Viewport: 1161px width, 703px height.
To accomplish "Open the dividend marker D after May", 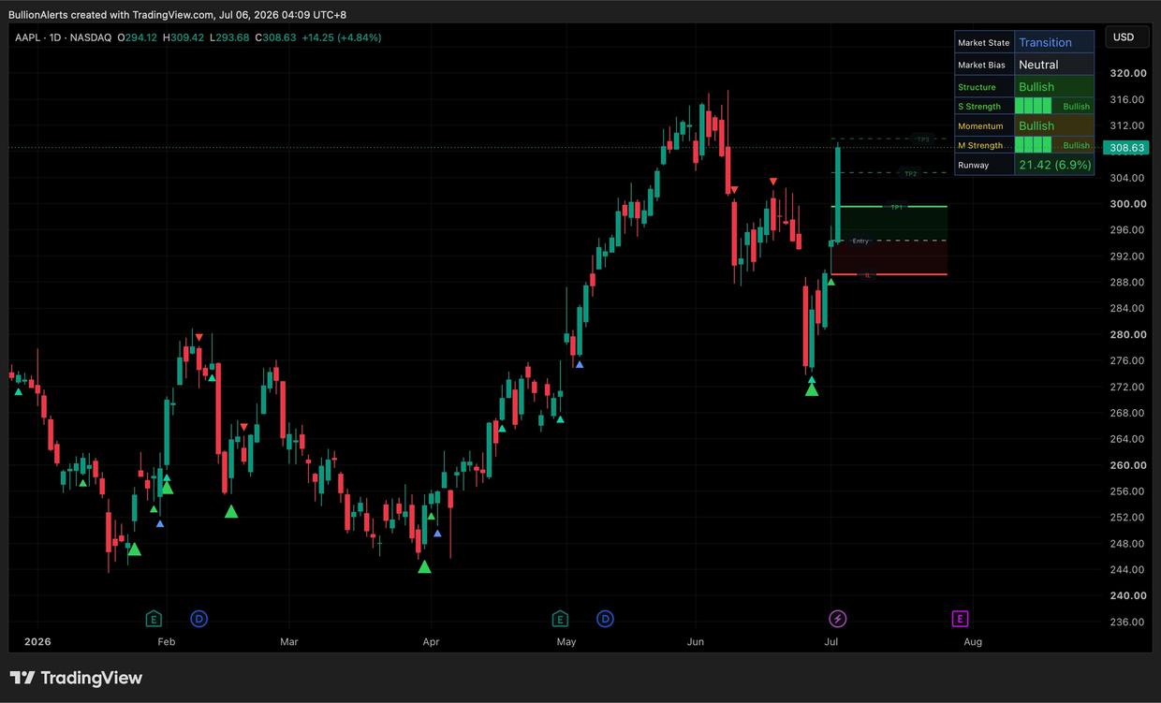I will click(x=605, y=619).
